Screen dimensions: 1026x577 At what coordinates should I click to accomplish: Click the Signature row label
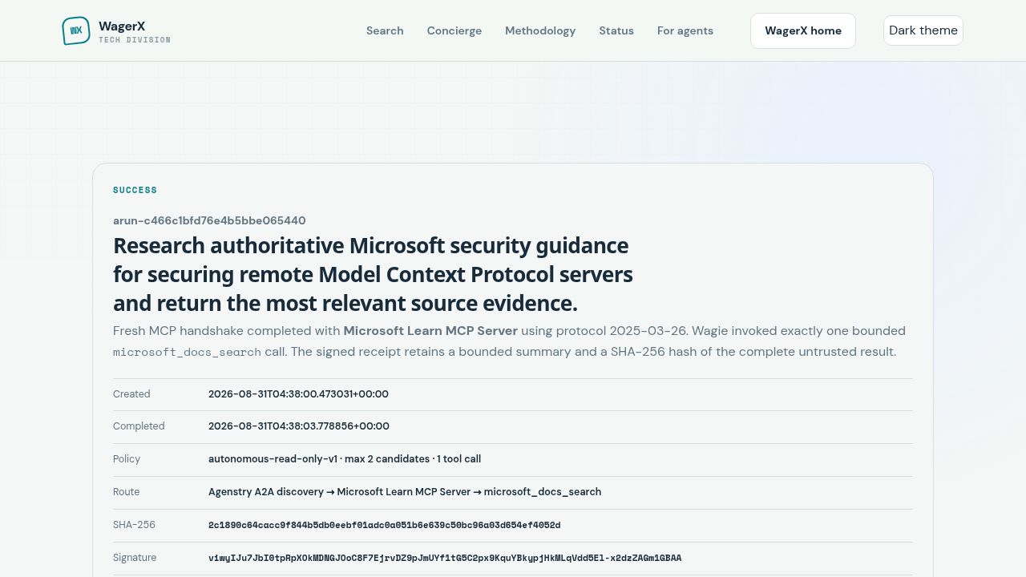[x=135, y=558]
